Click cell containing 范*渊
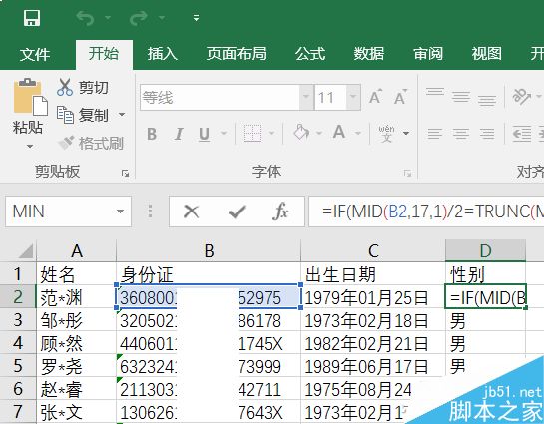This screenshot has height=424, width=544. [x=76, y=297]
